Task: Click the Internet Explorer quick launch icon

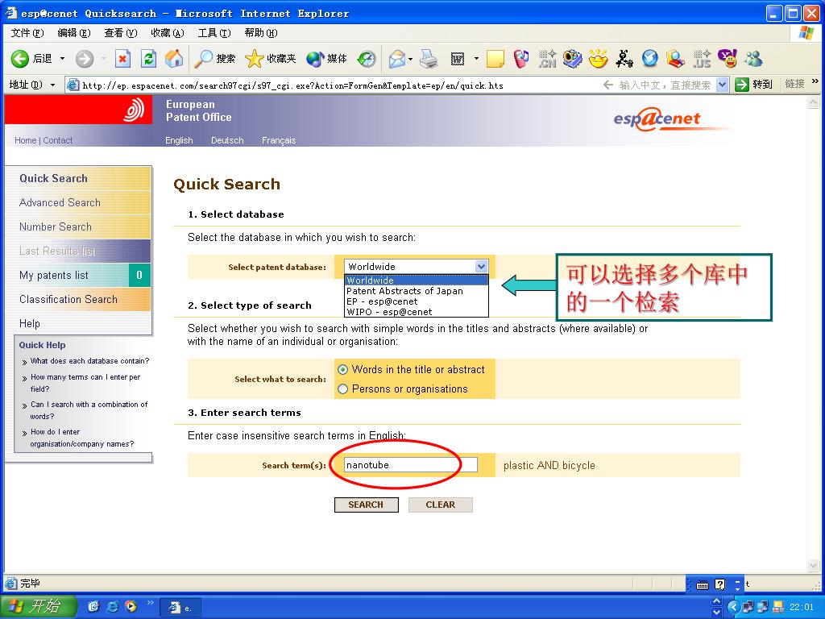Action: (x=112, y=606)
